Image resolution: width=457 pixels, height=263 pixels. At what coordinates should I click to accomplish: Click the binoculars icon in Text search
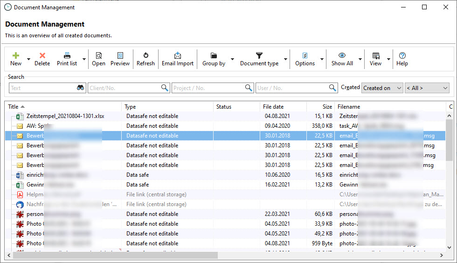80,88
